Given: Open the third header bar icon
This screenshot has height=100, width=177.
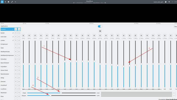Looking at the screenshot, I should tap(8, 2).
